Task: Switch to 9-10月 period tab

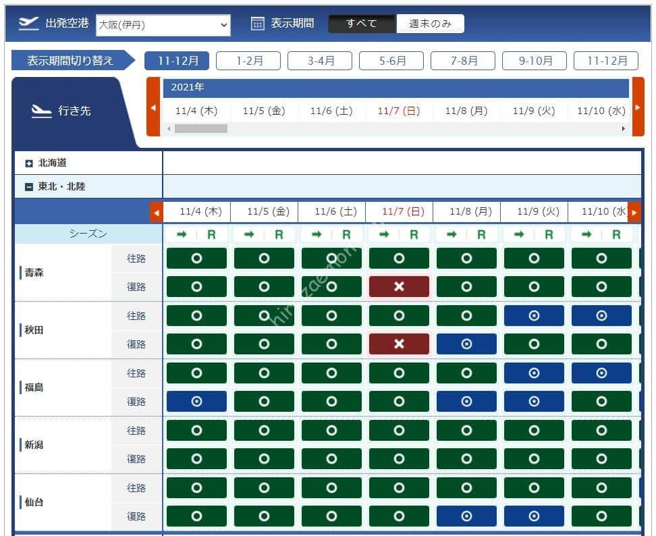Action: [x=535, y=61]
